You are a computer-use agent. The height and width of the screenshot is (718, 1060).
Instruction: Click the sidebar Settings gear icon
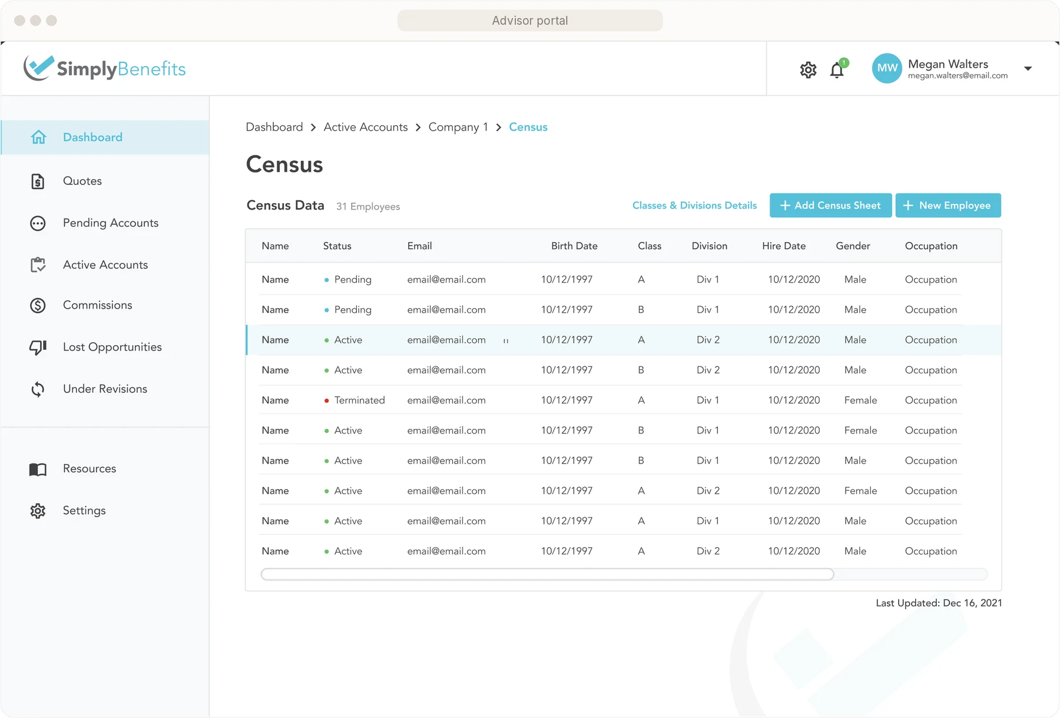pyautogui.click(x=38, y=511)
